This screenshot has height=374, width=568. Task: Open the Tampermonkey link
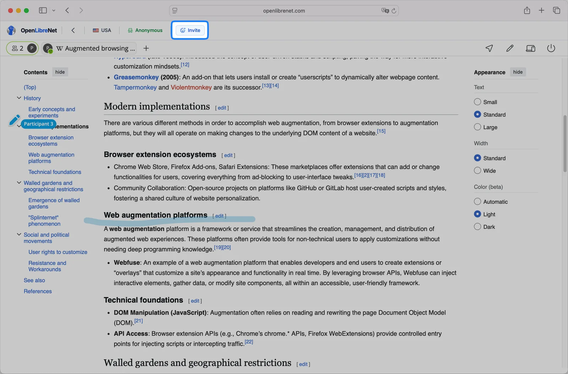(135, 88)
